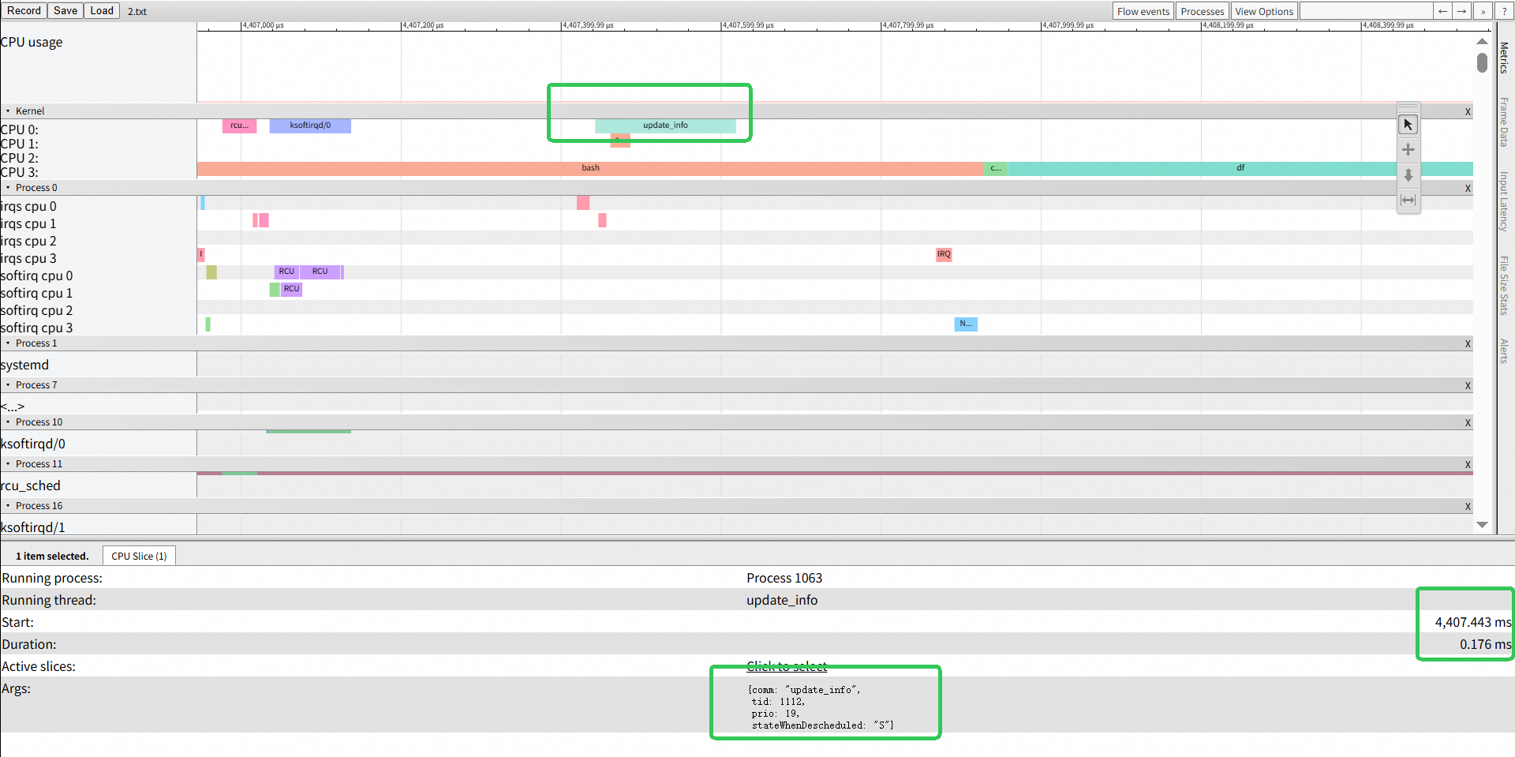Close the Process 0 section
This screenshot has width=1515, height=757.
1468,189
